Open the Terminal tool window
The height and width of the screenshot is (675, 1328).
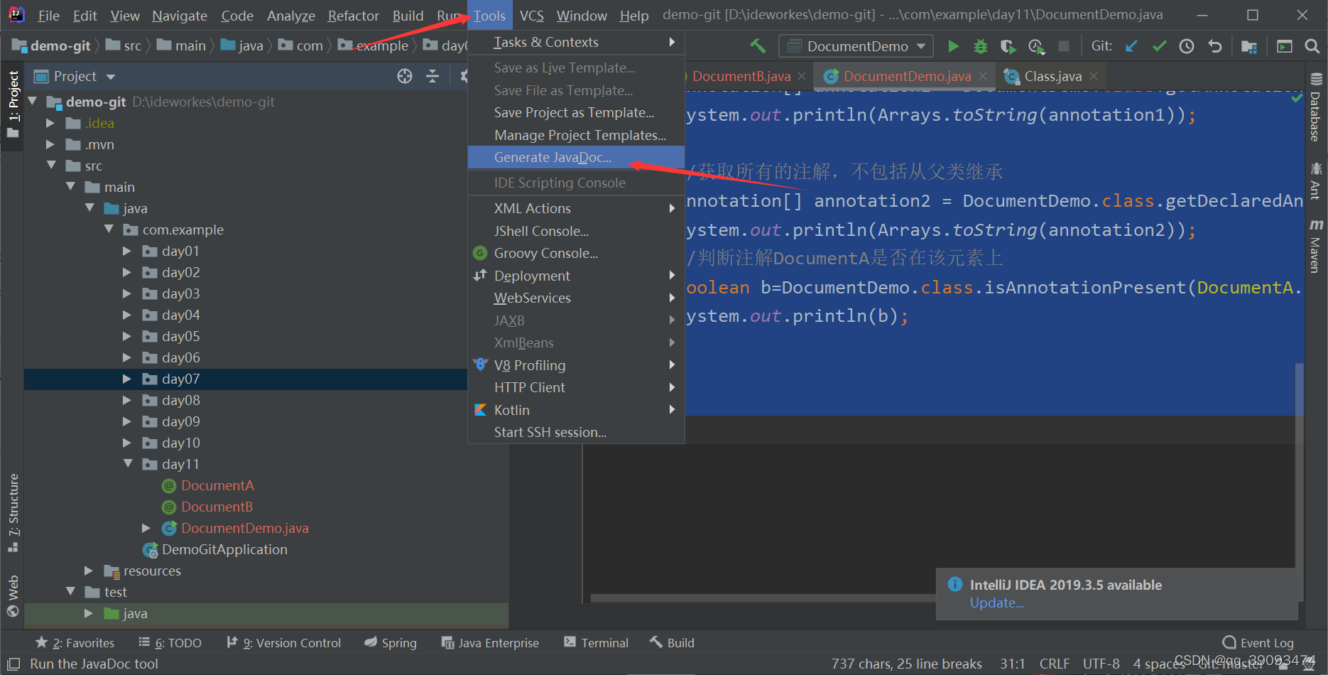pyautogui.click(x=596, y=643)
